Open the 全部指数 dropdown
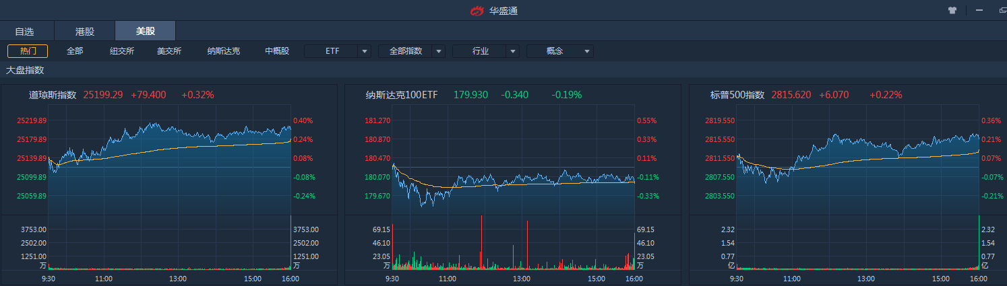Viewport: 1007px width, 286px height. click(411, 51)
